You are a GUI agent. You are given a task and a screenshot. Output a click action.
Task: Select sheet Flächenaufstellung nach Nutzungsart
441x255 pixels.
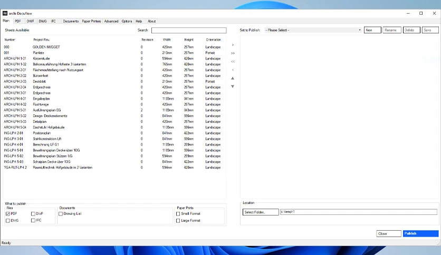coord(115,70)
